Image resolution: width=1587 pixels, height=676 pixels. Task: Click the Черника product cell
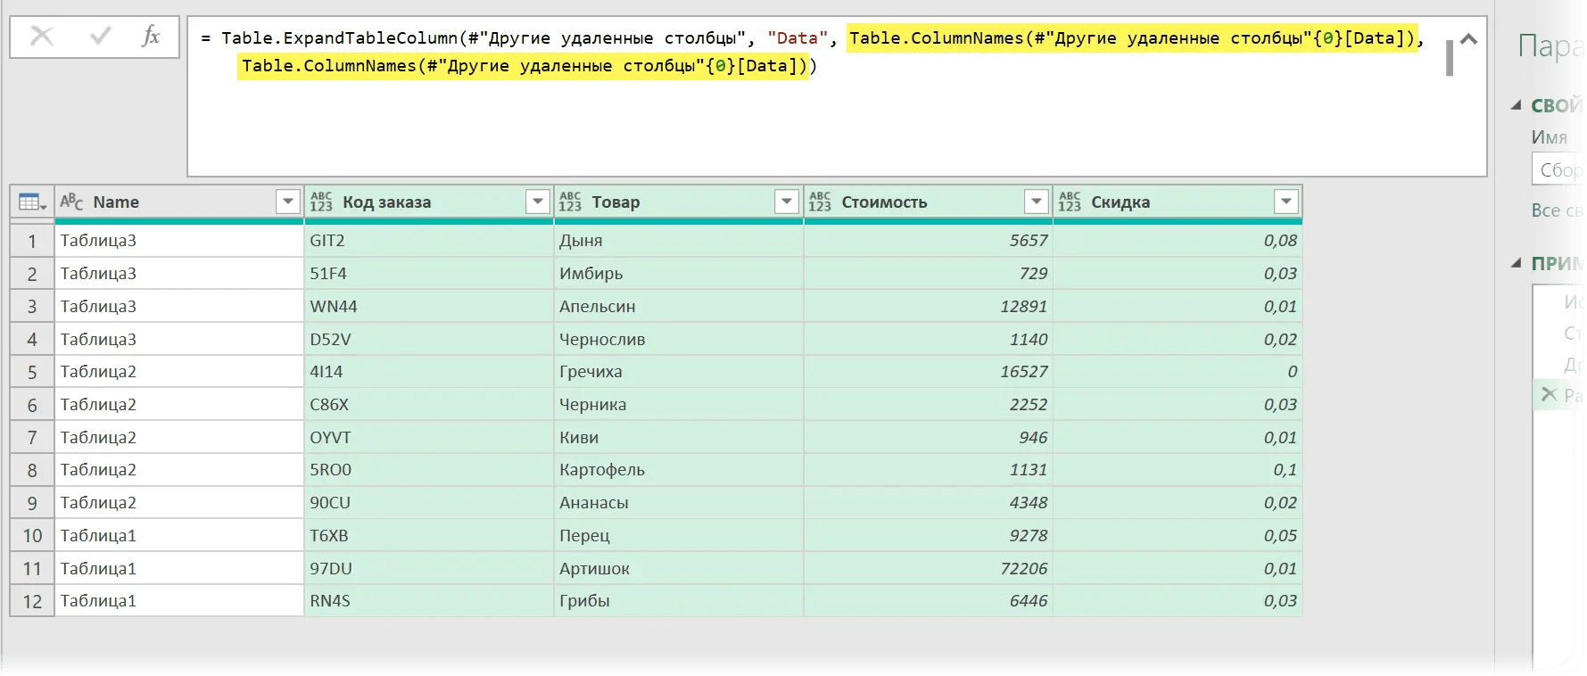tap(678, 405)
